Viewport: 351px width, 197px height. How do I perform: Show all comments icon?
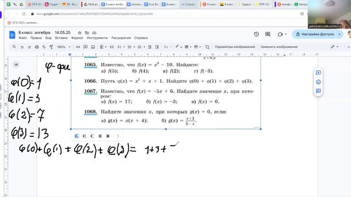268,34
